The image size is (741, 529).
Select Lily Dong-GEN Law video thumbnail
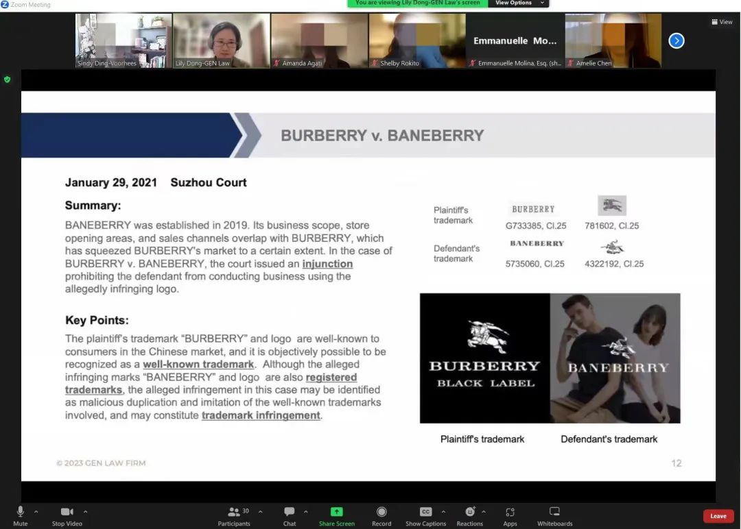point(221,40)
